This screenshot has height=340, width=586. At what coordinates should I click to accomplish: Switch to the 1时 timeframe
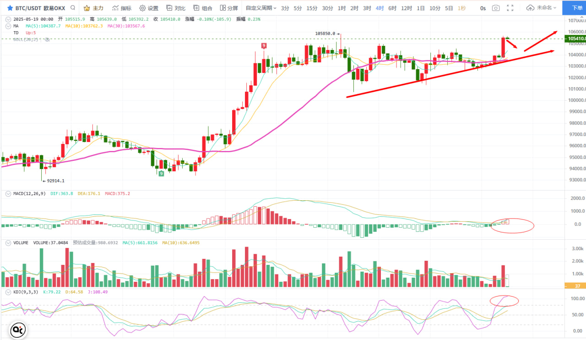coord(342,8)
